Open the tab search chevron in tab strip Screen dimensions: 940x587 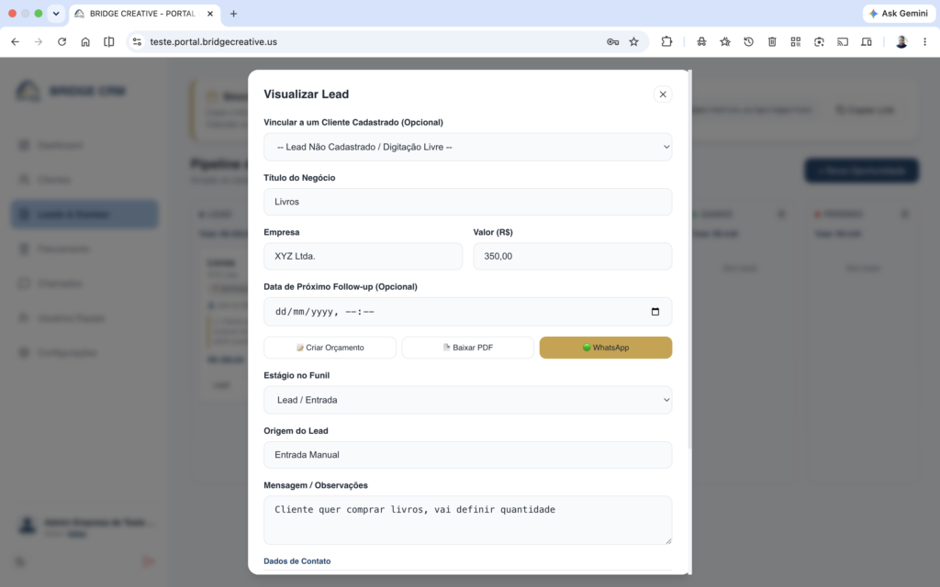[56, 13]
